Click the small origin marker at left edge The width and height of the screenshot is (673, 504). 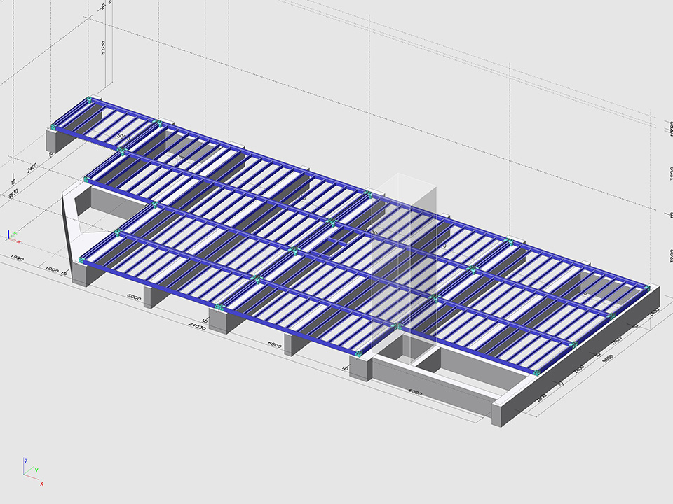[x=10, y=235]
